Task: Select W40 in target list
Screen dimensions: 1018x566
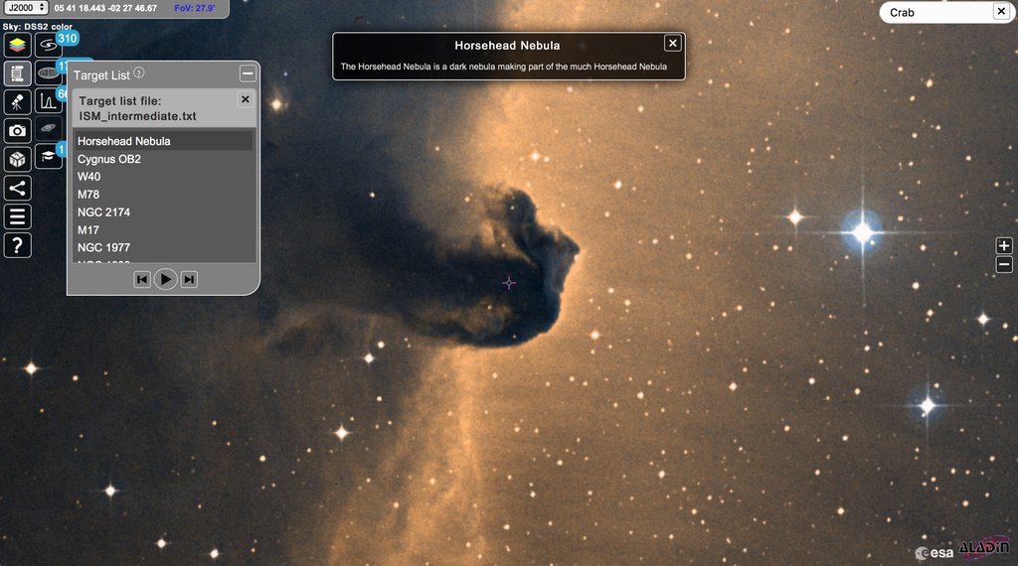Action: coord(164,177)
